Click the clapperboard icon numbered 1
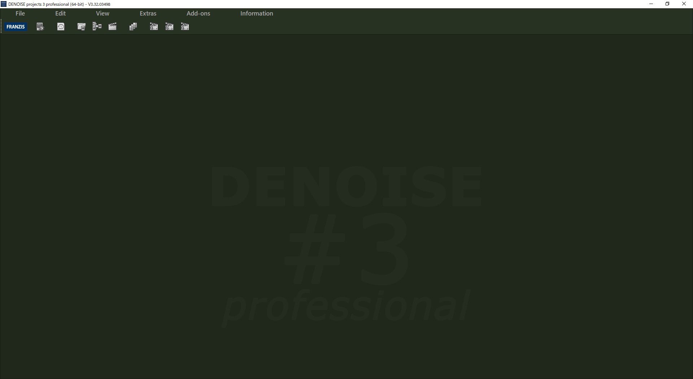This screenshot has width=693, height=379. (154, 27)
